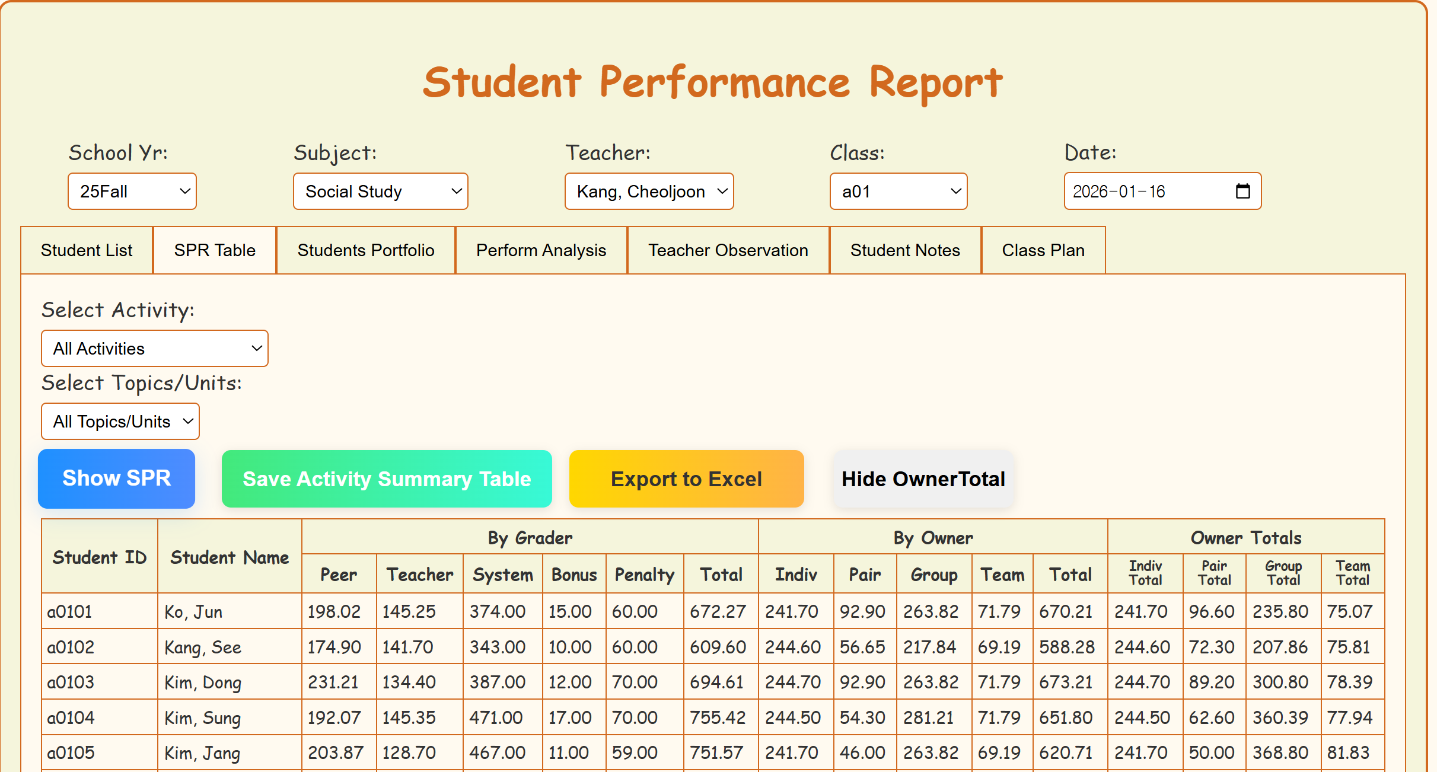Switch to the Student List tab
The image size is (1437, 772).
click(87, 250)
